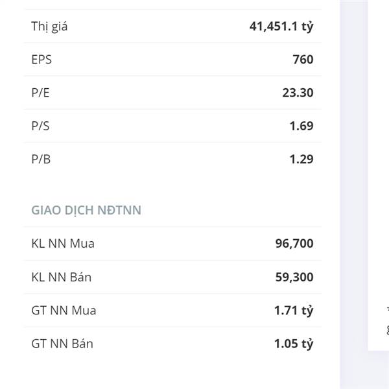Click the KL NN Mua label
Viewport: 389px width, 389px height.
pos(63,244)
